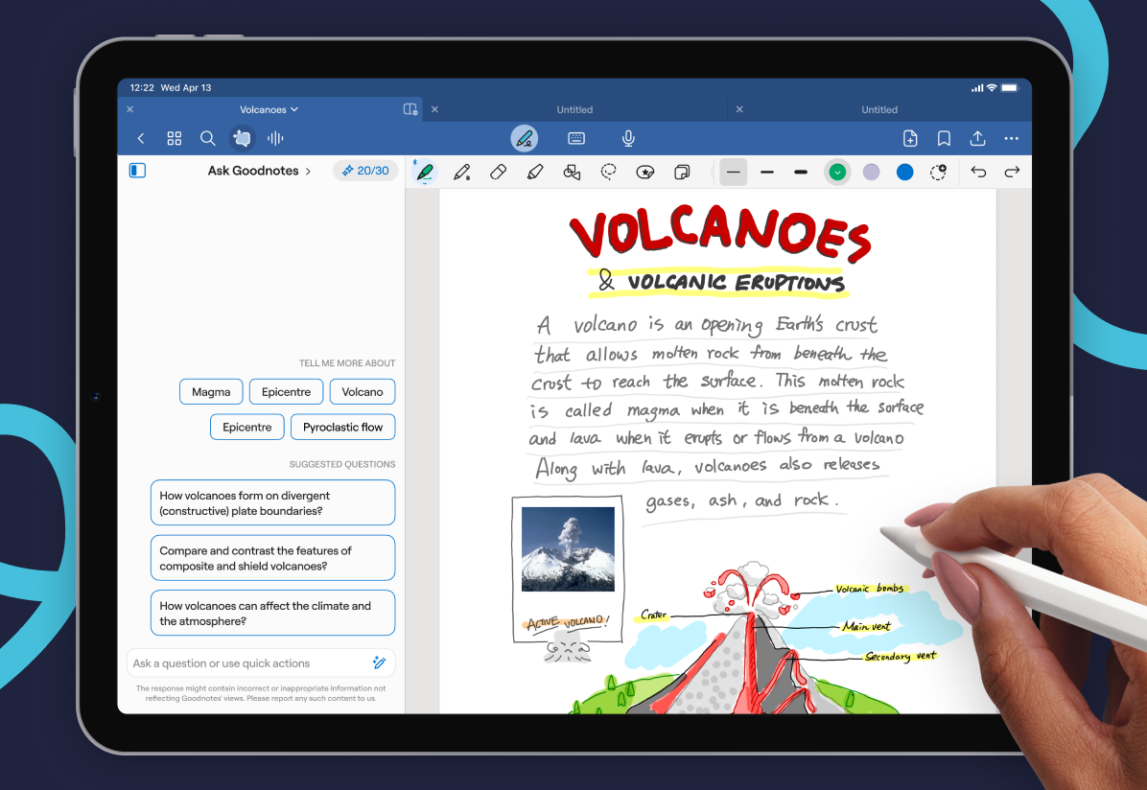
Task: Open the Share and export icon
Action: pos(977,139)
